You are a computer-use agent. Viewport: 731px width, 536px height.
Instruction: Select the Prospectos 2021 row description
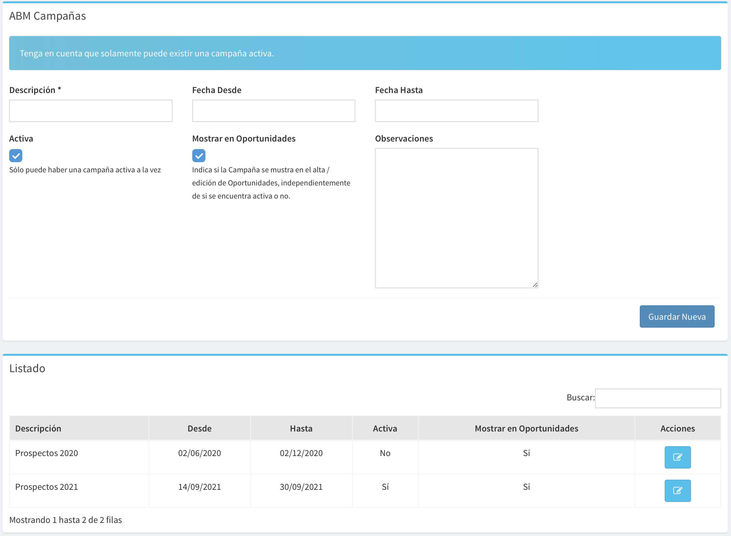tap(47, 487)
